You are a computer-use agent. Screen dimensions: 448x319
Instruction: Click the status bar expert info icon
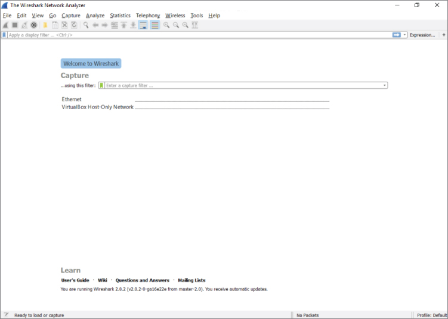tap(7, 315)
